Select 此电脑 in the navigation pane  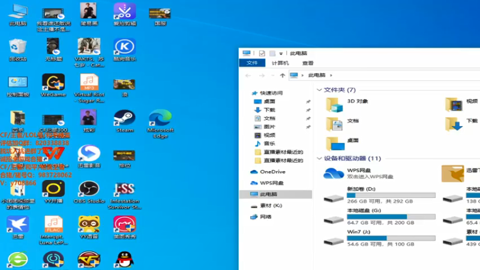coord(275,194)
